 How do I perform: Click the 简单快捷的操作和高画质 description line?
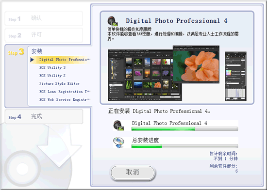click(x=130, y=29)
